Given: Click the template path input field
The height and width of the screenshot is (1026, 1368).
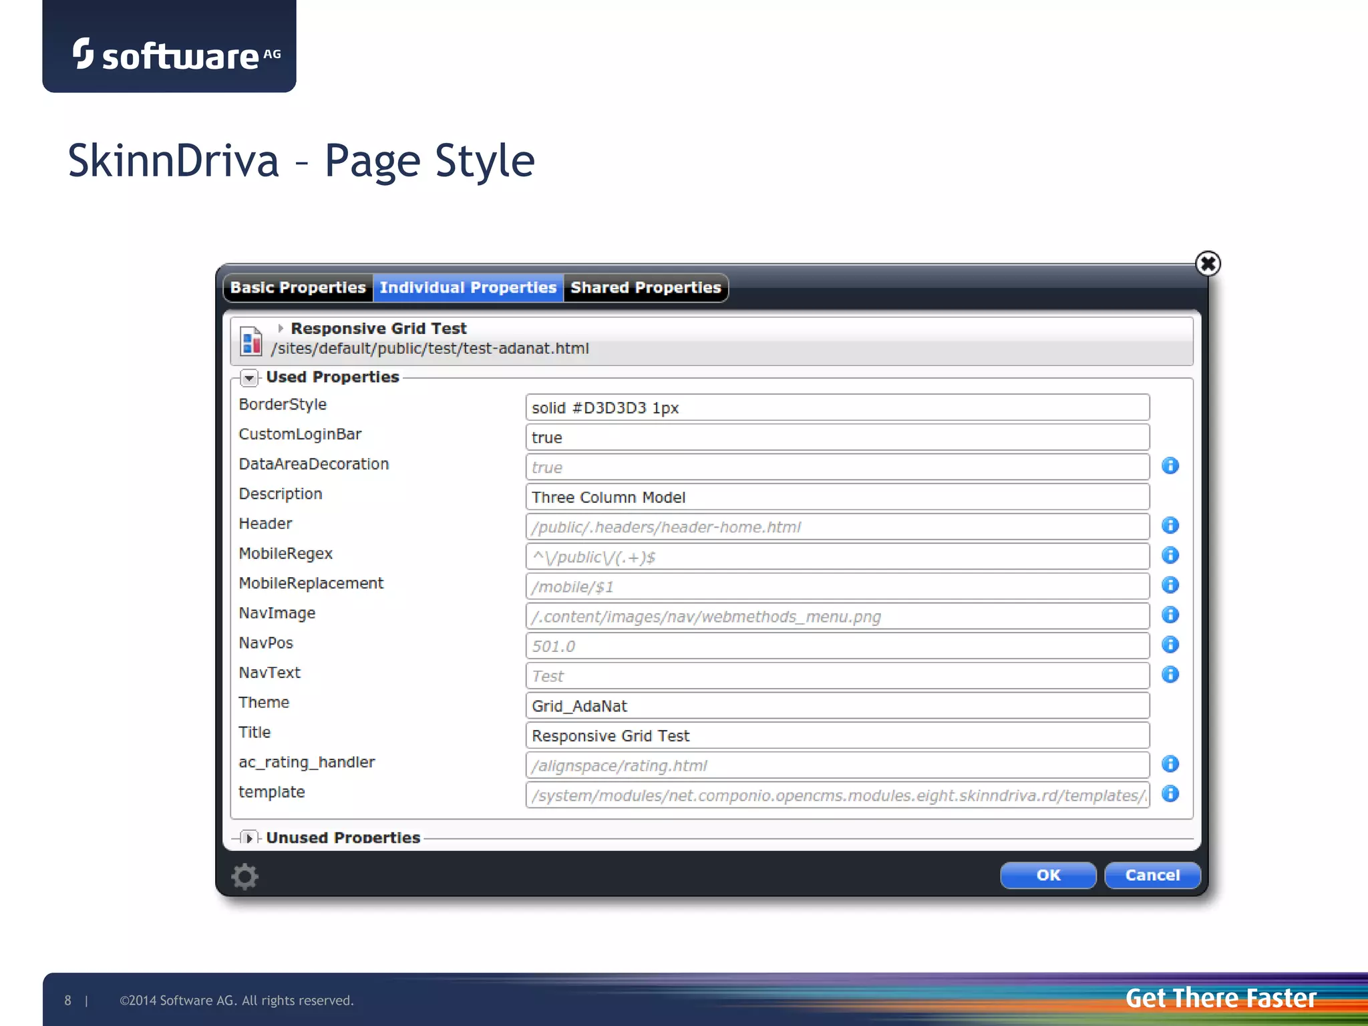Looking at the screenshot, I should pyautogui.click(x=838, y=796).
